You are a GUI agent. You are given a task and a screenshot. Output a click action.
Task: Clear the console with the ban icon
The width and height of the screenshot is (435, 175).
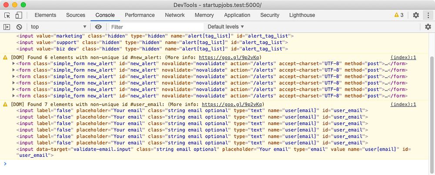pyautogui.click(x=19, y=27)
